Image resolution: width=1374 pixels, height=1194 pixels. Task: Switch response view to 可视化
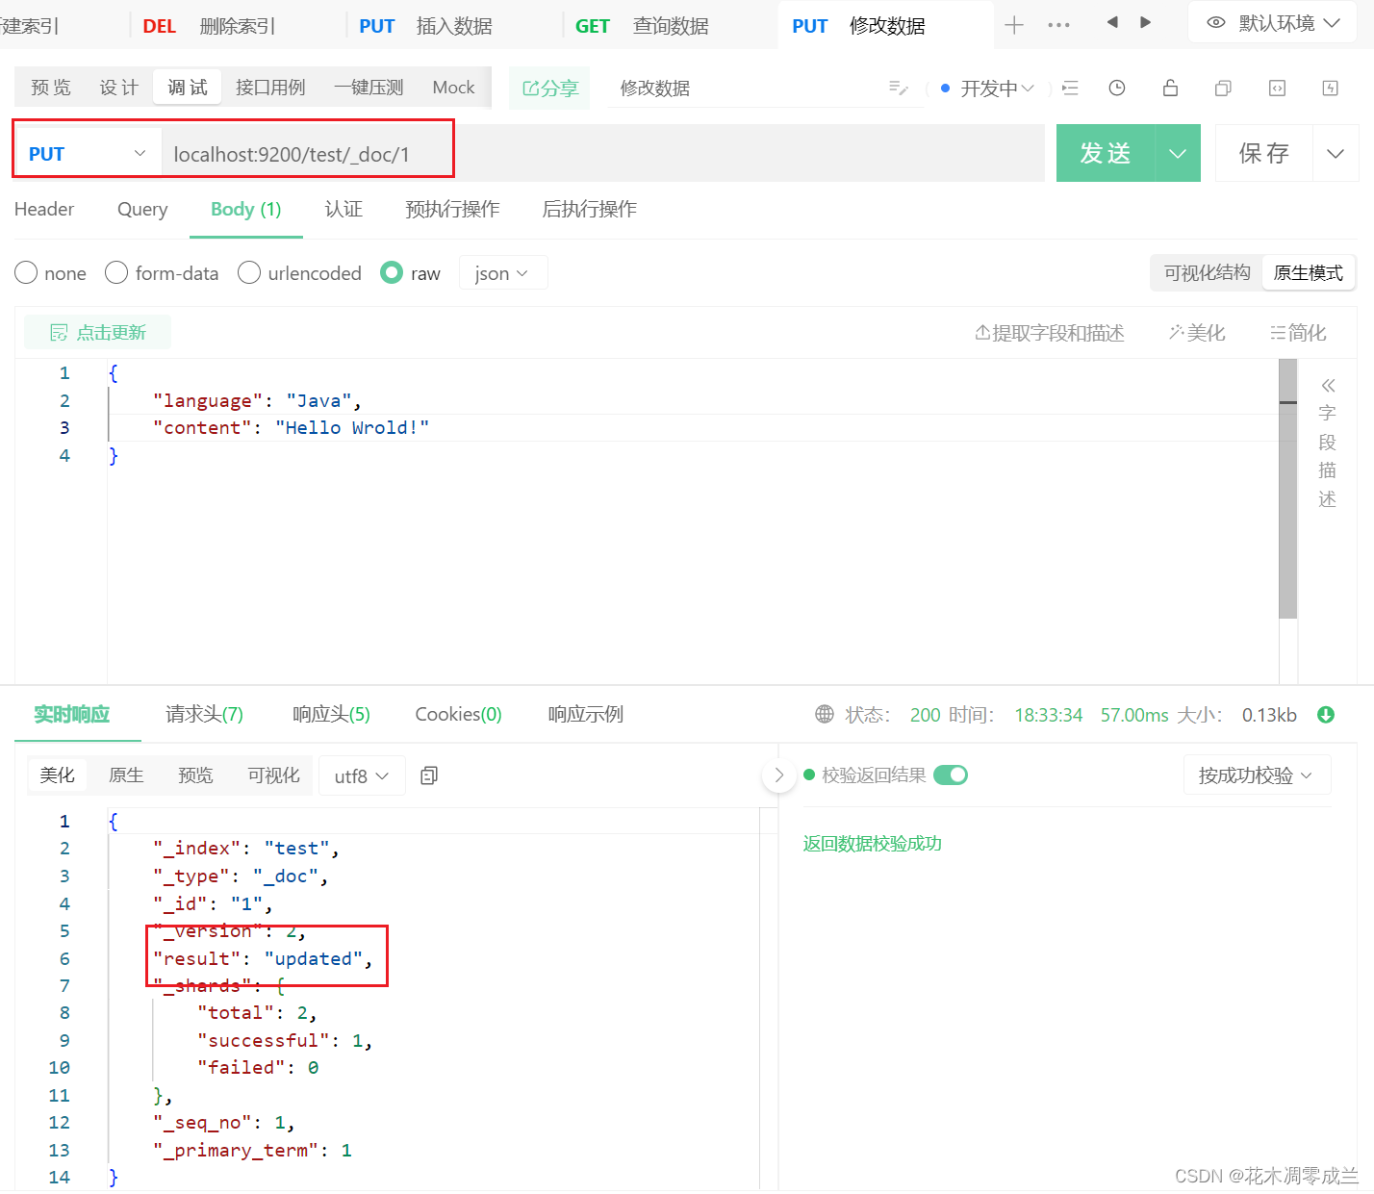[273, 775]
